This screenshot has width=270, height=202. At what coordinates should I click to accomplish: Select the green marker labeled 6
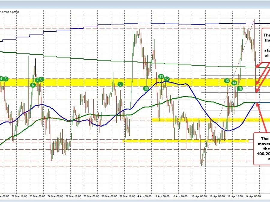pyautogui.click(x=33, y=85)
